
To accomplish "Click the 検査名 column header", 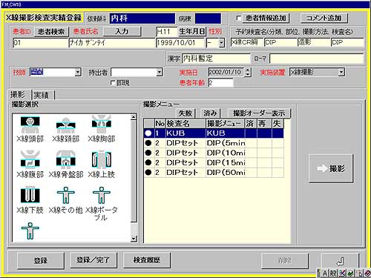I will tap(185, 123).
